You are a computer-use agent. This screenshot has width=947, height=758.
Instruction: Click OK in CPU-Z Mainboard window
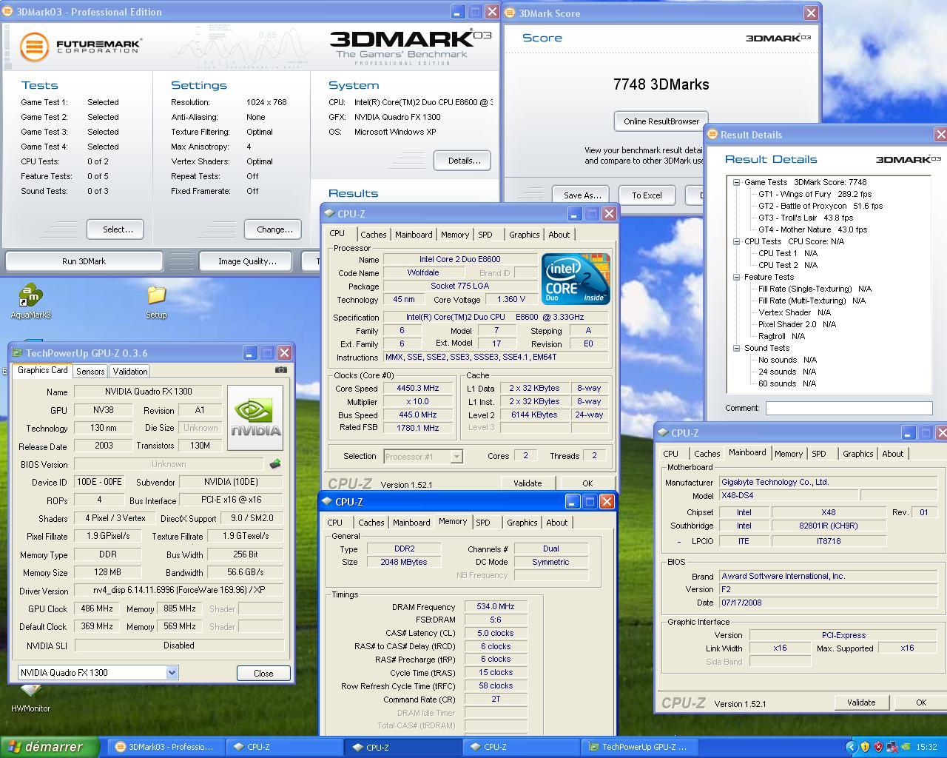(x=921, y=702)
